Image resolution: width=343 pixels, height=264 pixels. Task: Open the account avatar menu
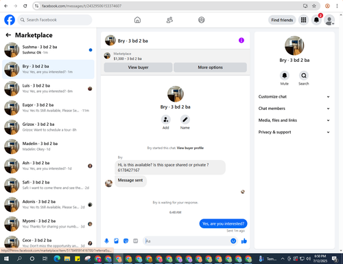[x=329, y=20]
